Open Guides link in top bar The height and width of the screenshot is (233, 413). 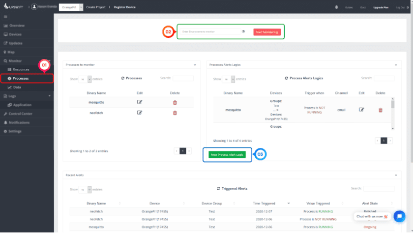[349, 7]
